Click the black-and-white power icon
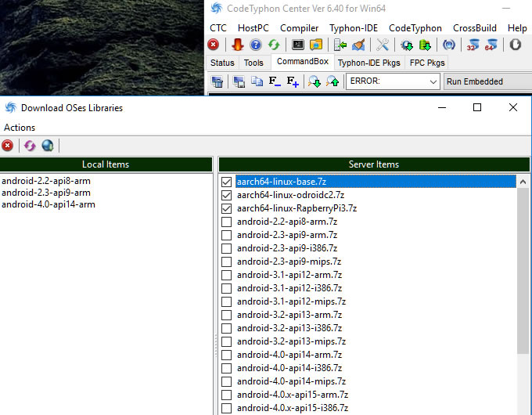532x415 pixels. [515, 45]
